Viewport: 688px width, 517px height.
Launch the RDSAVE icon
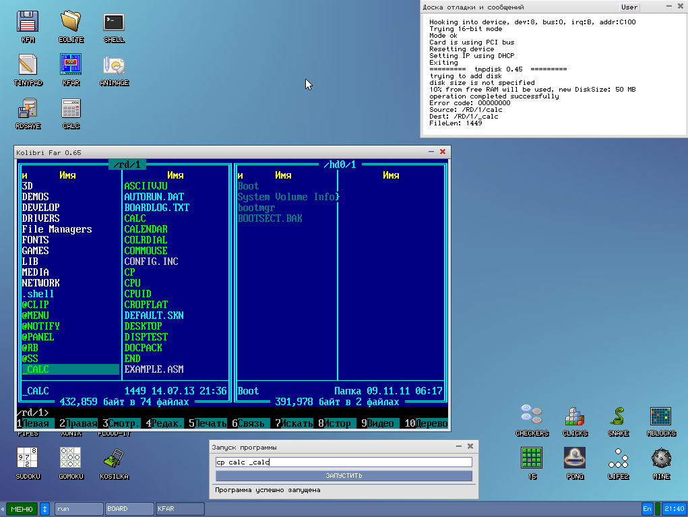[x=28, y=109]
